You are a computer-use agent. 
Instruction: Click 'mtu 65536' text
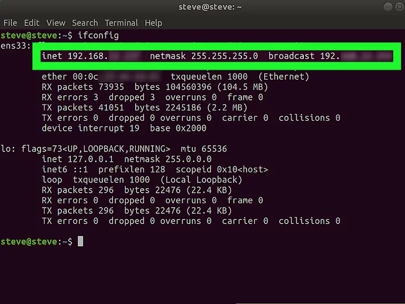click(x=204, y=149)
